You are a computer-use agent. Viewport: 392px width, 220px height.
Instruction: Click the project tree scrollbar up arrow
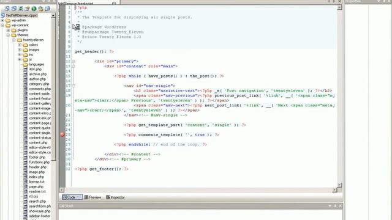[53, 15]
